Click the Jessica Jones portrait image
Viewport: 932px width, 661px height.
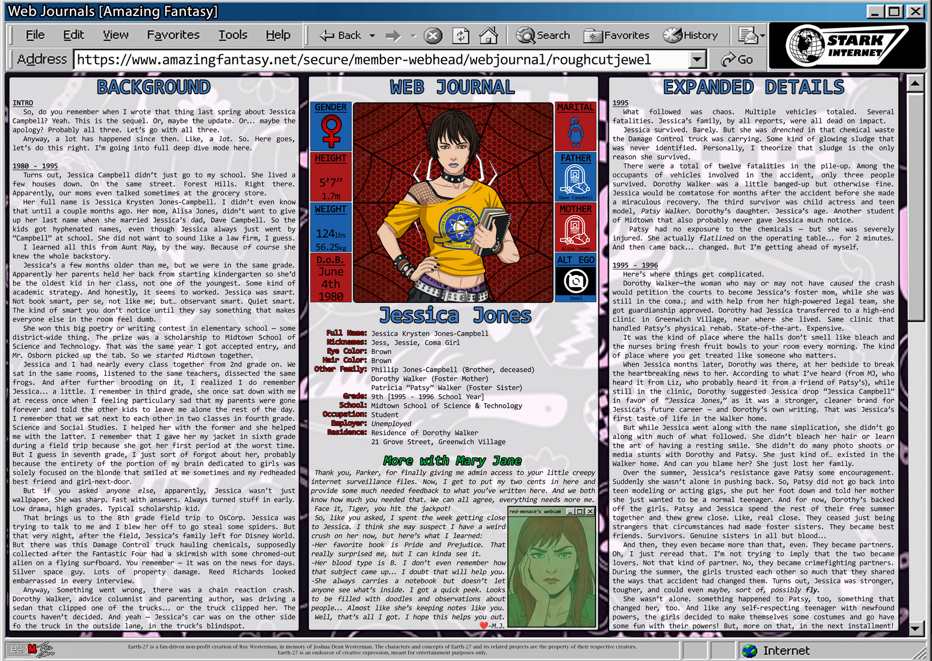(x=453, y=202)
